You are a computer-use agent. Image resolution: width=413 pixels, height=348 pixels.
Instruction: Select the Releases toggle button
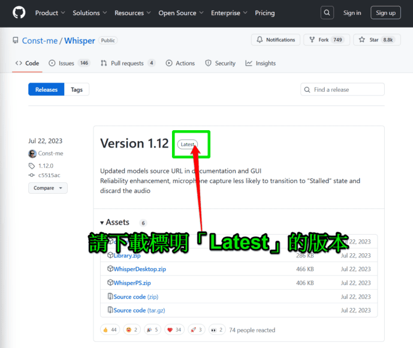tap(46, 89)
